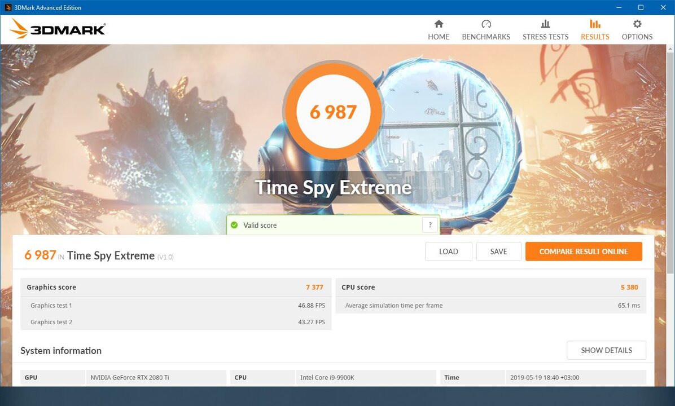Screen dimensions: 675x406
Task: Maximize the 3DMark window
Action: [641, 7]
